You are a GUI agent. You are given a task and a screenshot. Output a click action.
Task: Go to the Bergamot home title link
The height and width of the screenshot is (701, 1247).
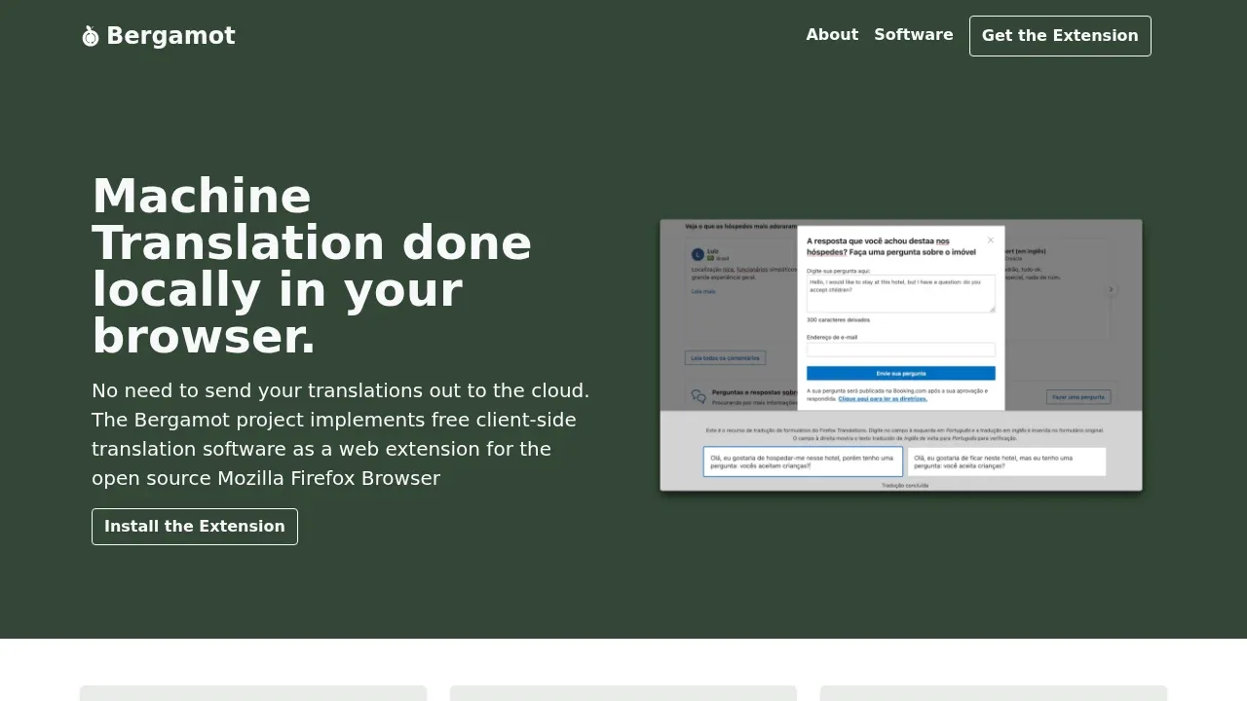click(x=170, y=36)
